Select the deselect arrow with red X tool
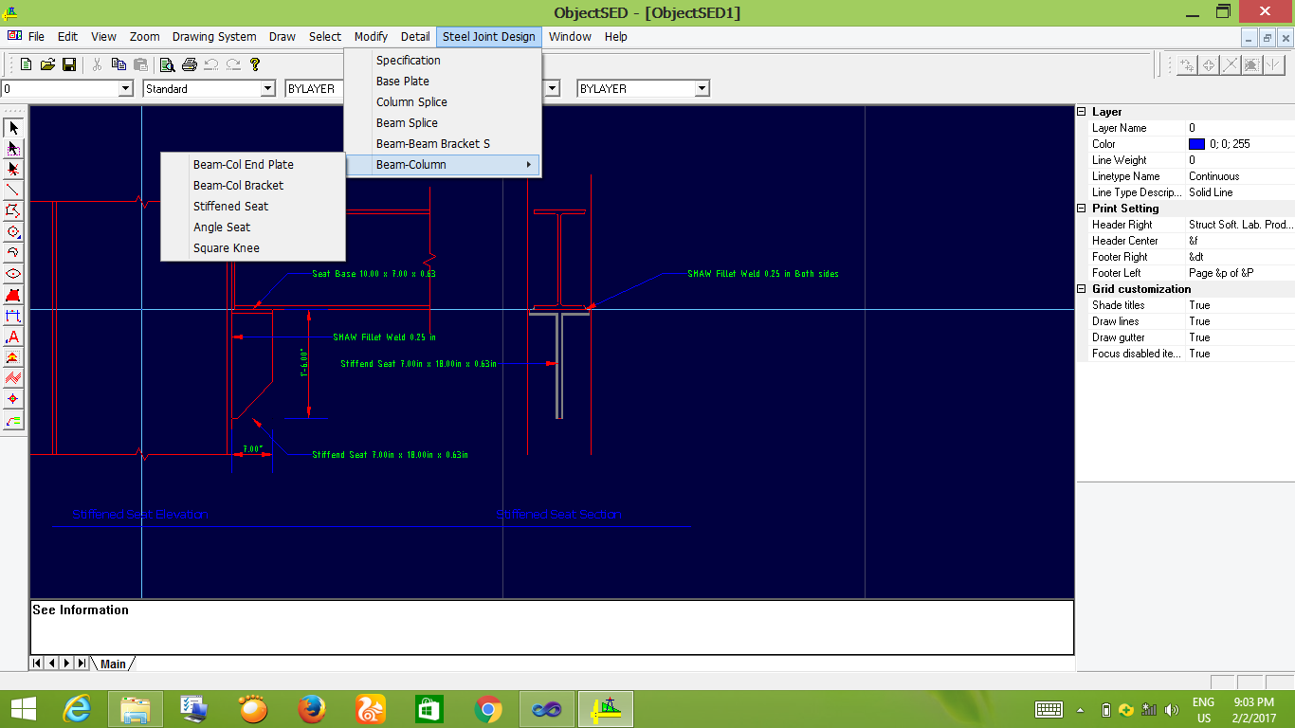1295x728 pixels. [13, 170]
